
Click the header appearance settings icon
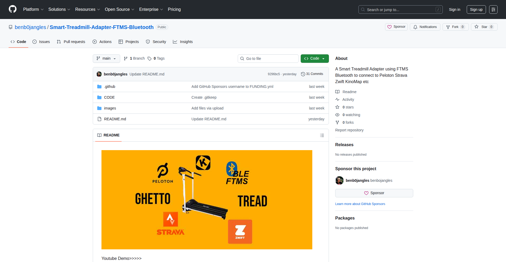493,9
